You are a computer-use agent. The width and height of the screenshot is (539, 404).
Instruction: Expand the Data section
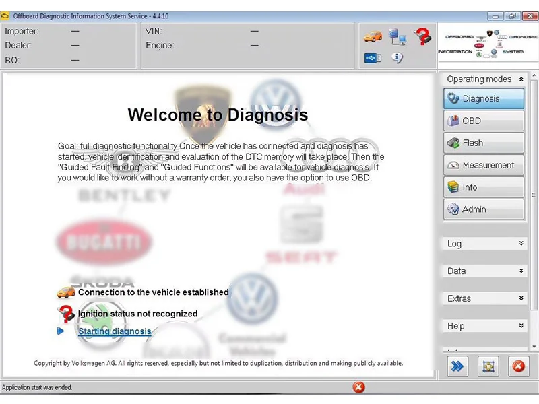(x=521, y=271)
